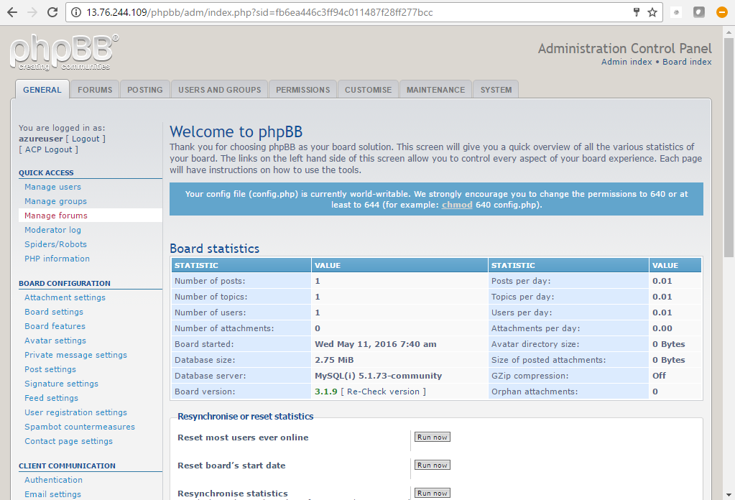Click the site information icon in address bar

[x=77, y=12]
